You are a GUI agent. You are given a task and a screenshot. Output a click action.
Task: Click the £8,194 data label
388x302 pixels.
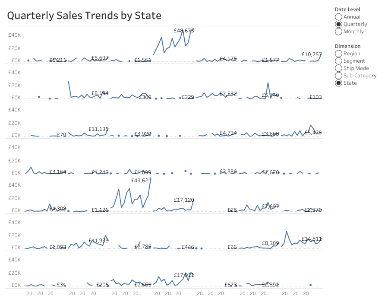click(x=100, y=93)
